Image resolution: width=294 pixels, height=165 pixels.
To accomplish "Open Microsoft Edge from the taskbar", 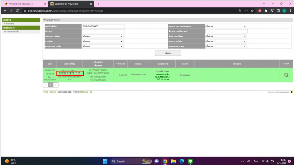I will click(x=182, y=161).
